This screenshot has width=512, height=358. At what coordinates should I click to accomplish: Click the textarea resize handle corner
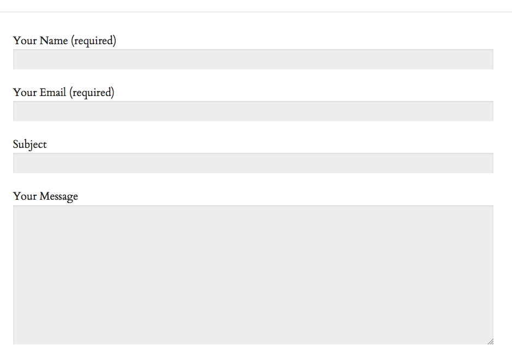click(491, 342)
